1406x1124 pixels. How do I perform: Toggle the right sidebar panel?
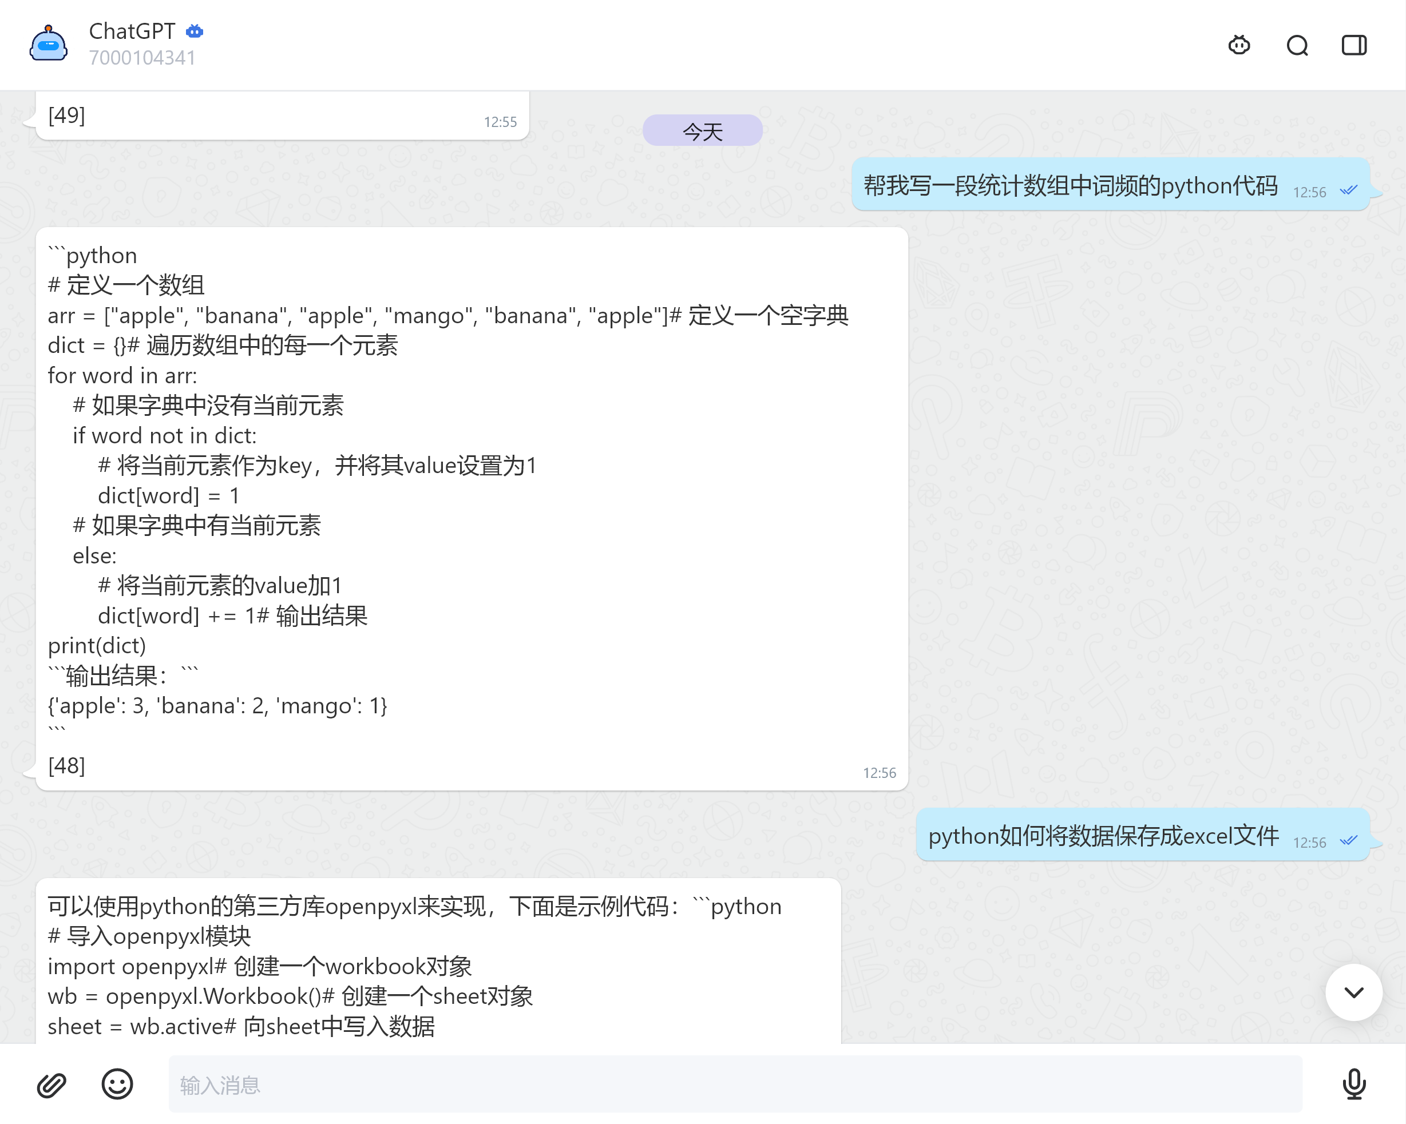click(x=1354, y=45)
